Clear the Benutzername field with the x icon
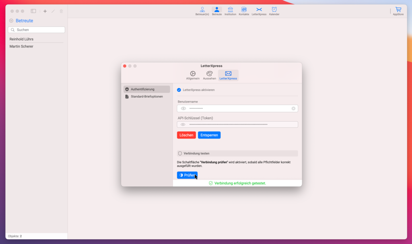The width and height of the screenshot is (412, 244). pyautogui.click(x=293, y=108)
